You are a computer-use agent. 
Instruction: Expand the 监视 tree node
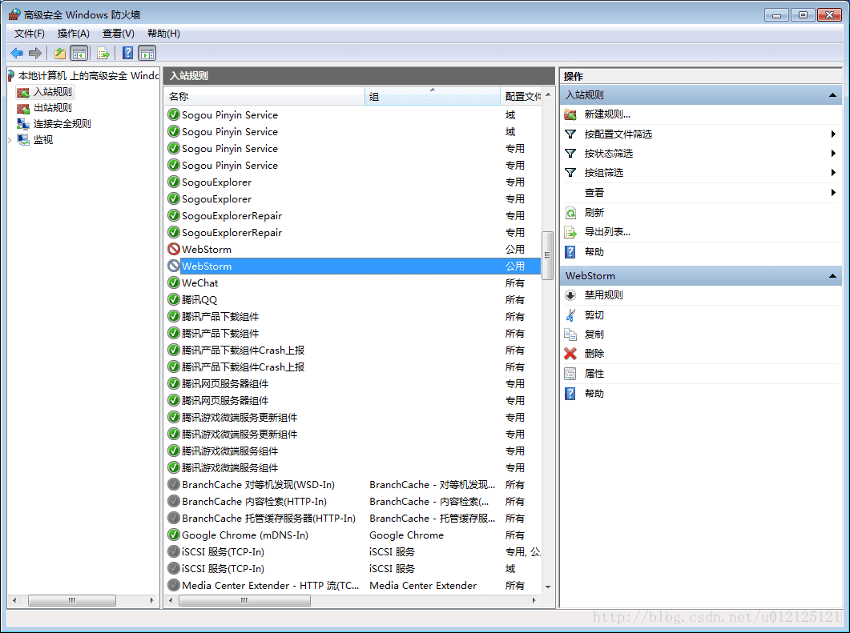click(10, 140)
